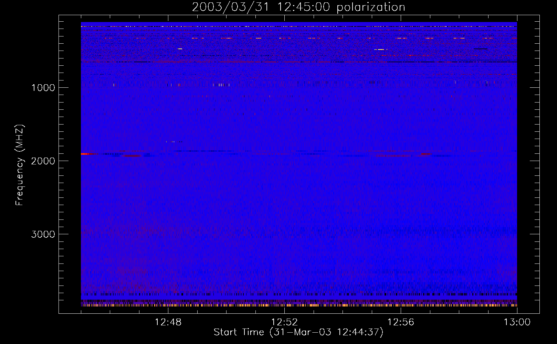This screenshot has height=344, width=557.
Task: Click the '12:48' time tick label
Action: 168,322
